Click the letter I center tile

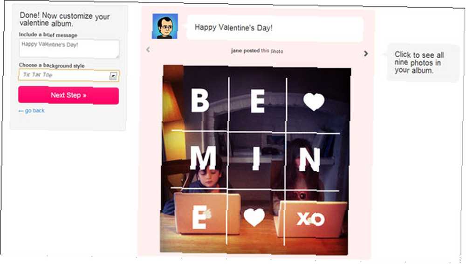pyautogui.click(x=256, y=159)
